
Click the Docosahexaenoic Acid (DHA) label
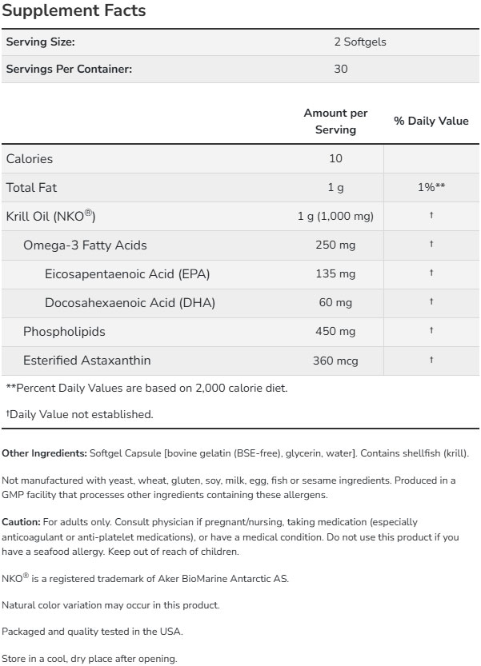(x=130, y=303)
